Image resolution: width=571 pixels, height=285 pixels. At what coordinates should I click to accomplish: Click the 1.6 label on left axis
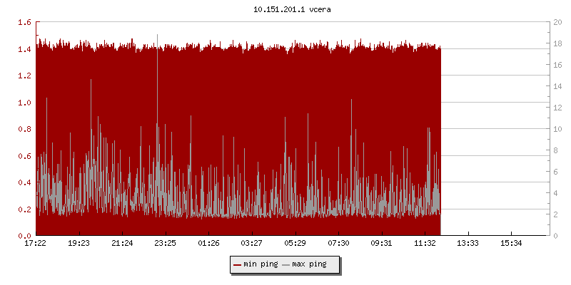pos(24,23)
